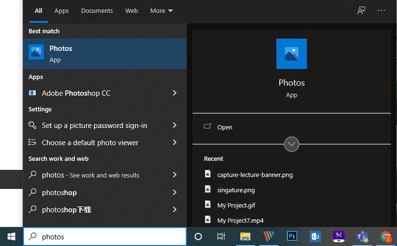The width and height of the screenshot is (397, 246).
Task: Click file icon for singature.png
Action: (x=207, y=189)
